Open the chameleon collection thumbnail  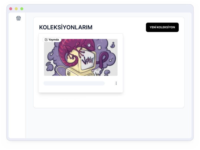click(81, 57)
